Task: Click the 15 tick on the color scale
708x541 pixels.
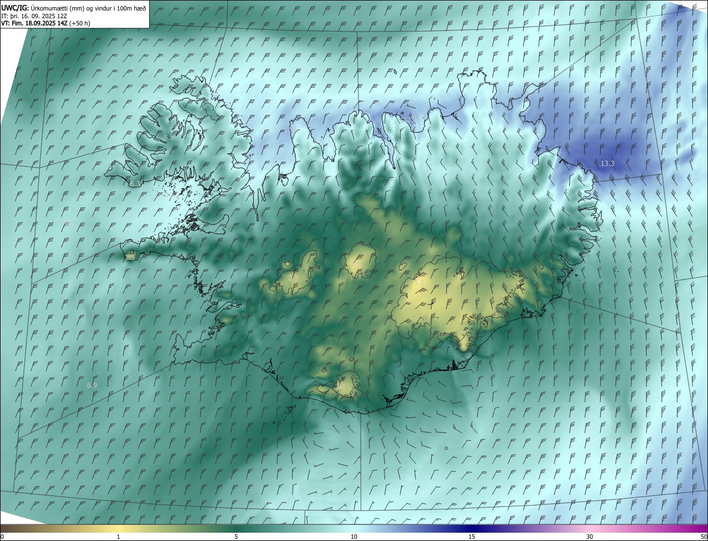Action: pos(472,537)
